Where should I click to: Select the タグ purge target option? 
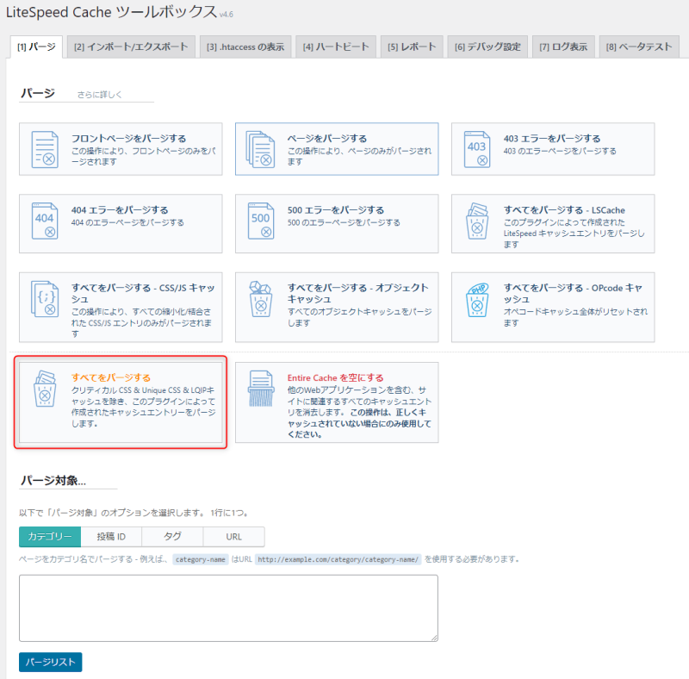(x=172, y=537)
